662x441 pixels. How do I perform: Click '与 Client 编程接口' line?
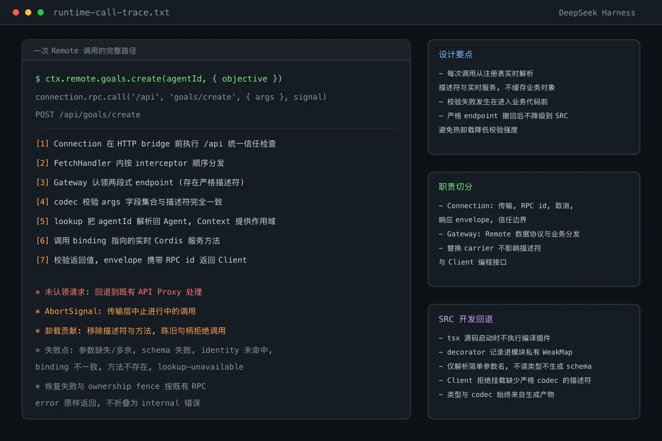[x=473, y=262]
